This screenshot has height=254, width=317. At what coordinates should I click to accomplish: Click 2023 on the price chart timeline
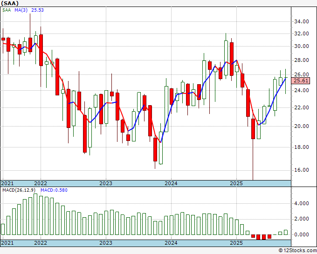[x=106, y=183]
